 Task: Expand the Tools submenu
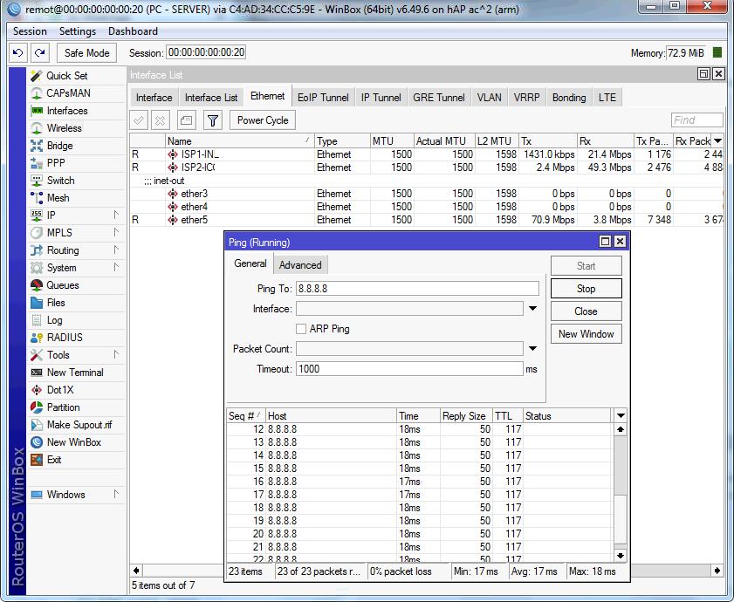pos(115,354)
